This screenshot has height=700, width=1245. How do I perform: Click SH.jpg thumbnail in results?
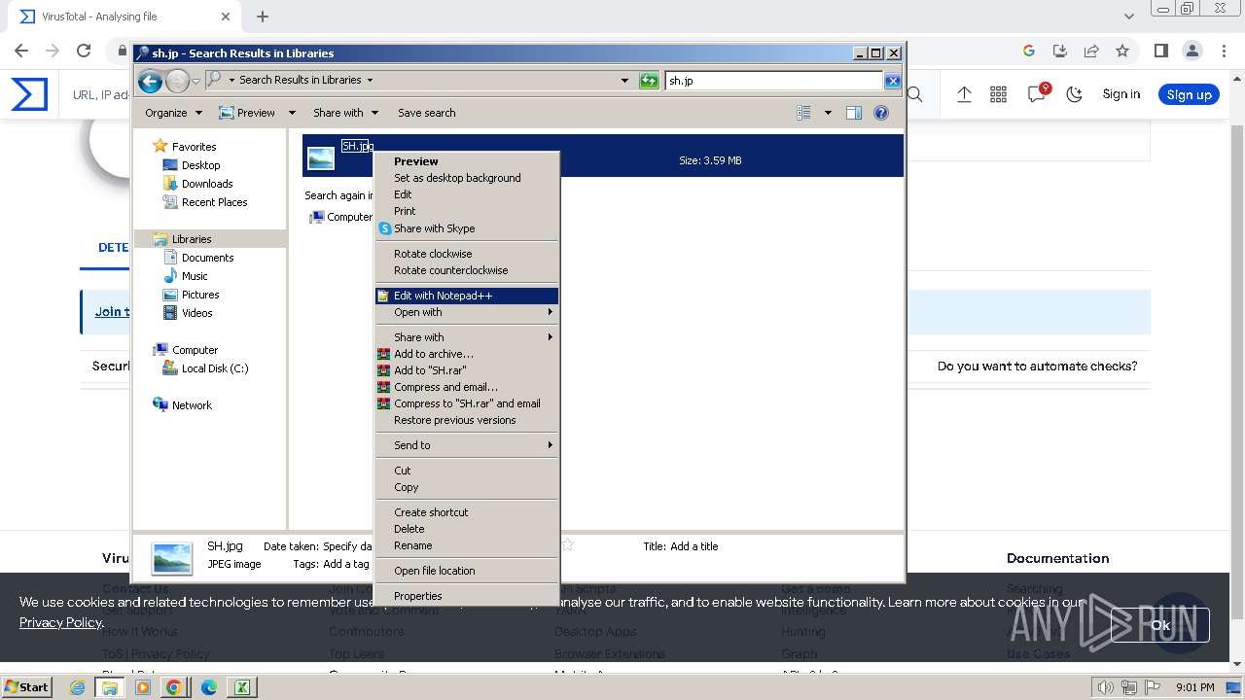[321, 157]
